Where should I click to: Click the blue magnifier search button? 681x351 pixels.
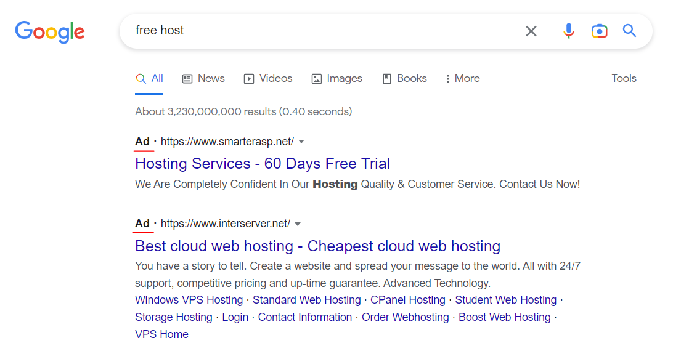click(629, 31)
